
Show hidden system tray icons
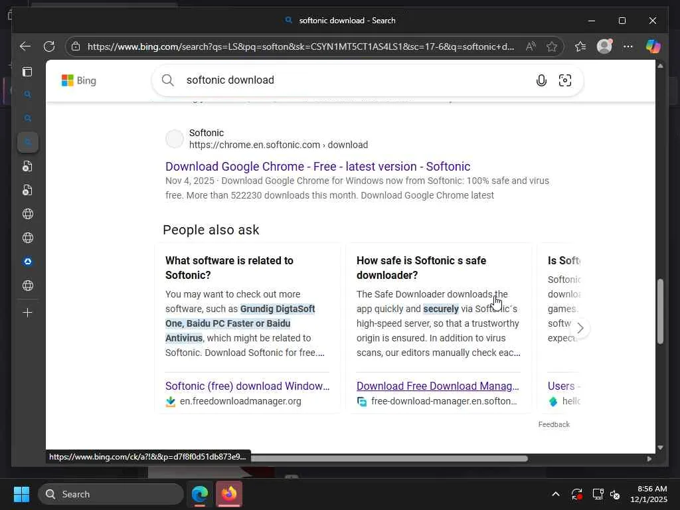[x=556, y=494]
